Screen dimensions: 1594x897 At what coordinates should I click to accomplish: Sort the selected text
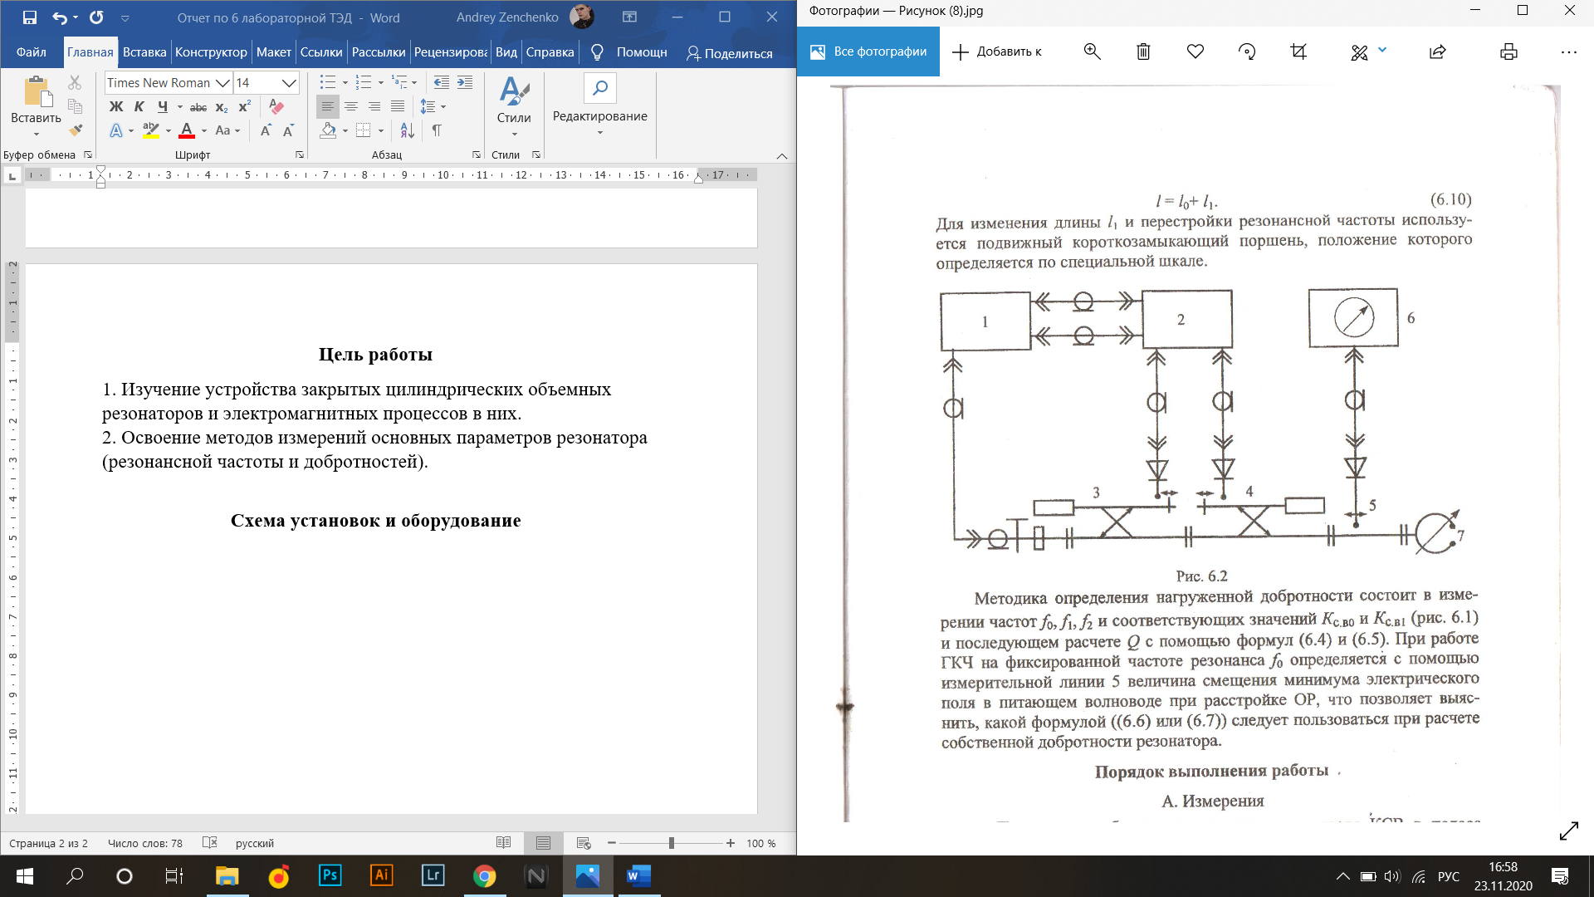point(407,130)
